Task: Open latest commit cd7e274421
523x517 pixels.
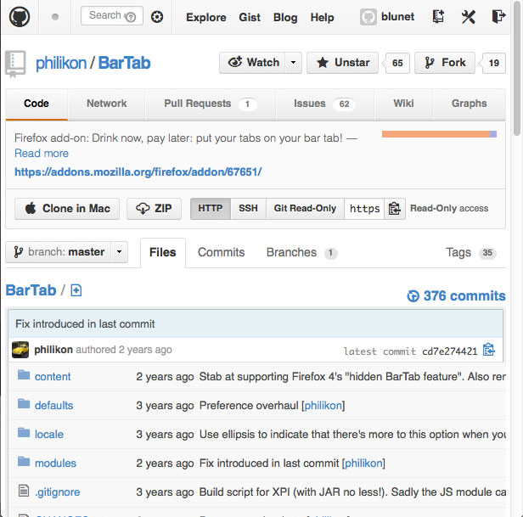Action: tap(450, 351)
